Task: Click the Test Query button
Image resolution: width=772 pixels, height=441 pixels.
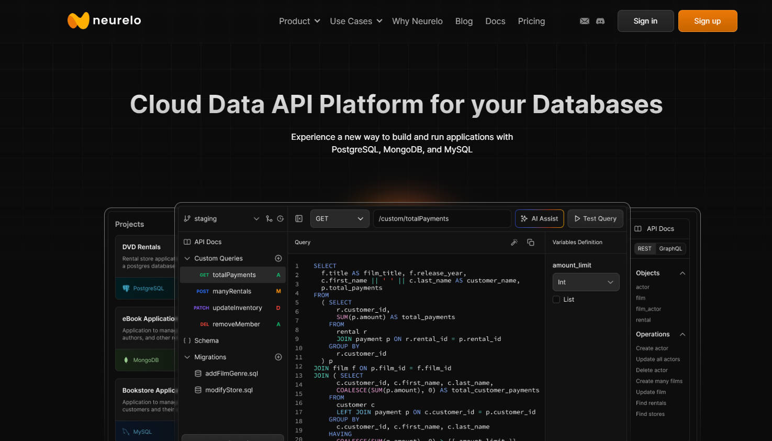Action: (x=595, y=219)
